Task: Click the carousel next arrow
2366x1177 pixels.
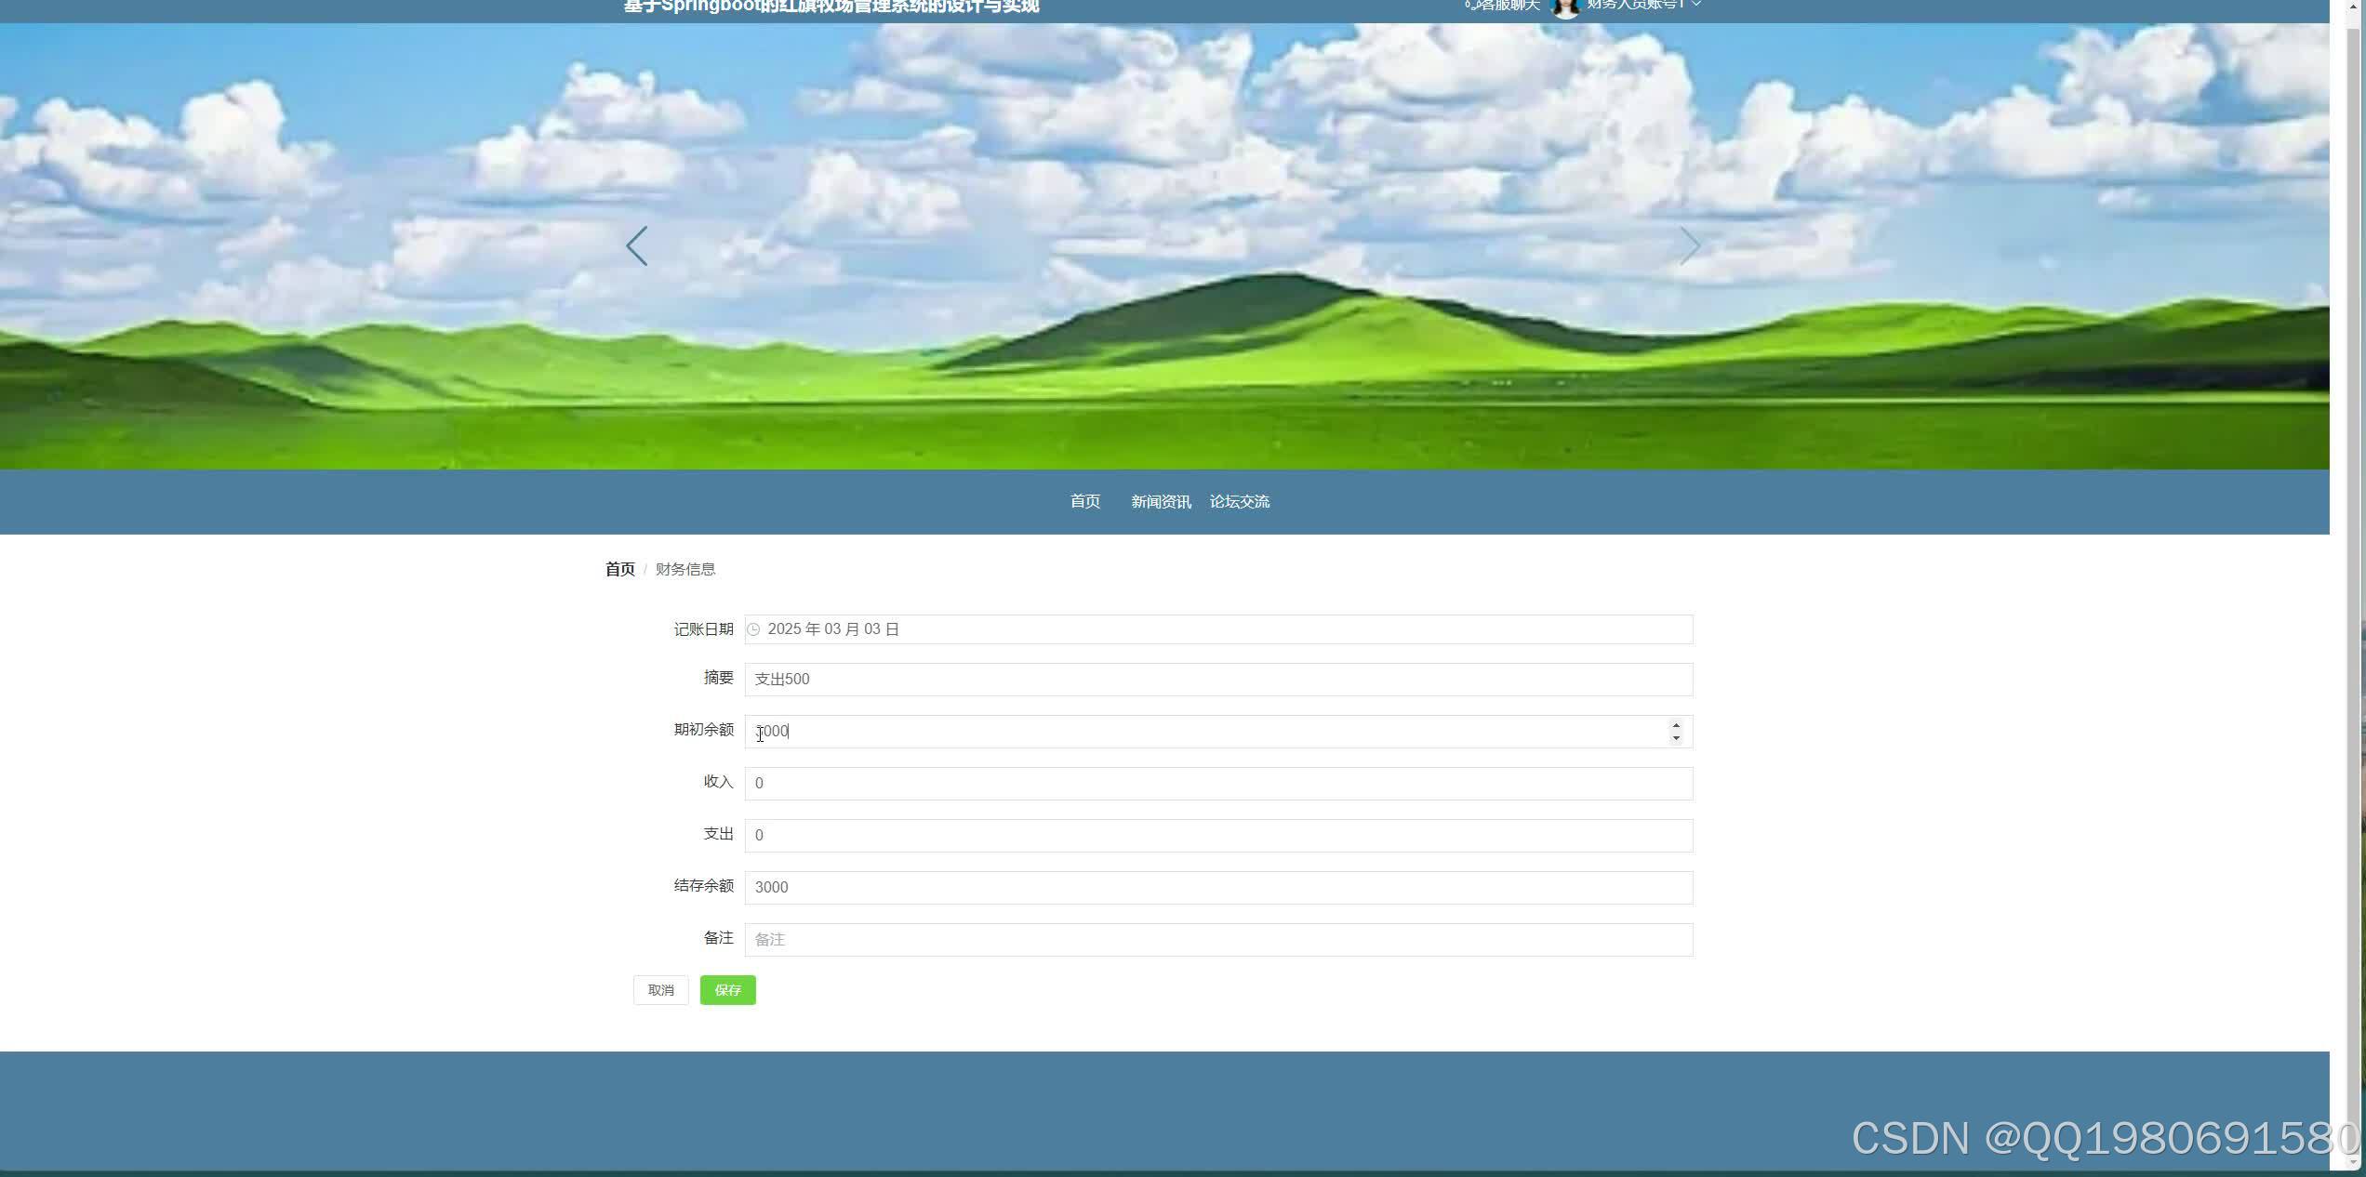Action: [1691, 245]
